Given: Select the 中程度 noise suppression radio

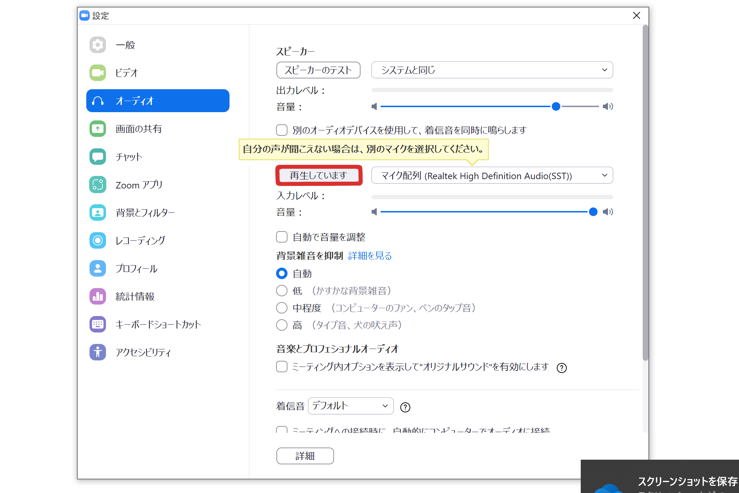Looking at the screenshot, I should pos(282,308).
